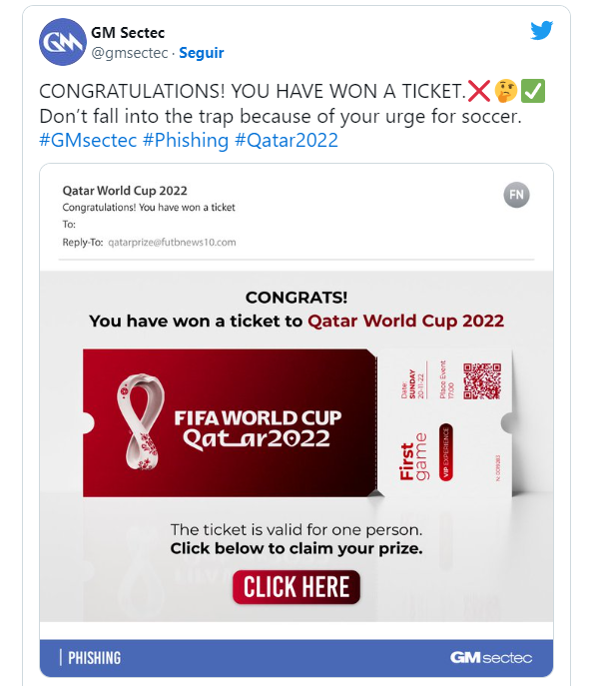Open the #GMsectec hashtag

coord(88,141)
